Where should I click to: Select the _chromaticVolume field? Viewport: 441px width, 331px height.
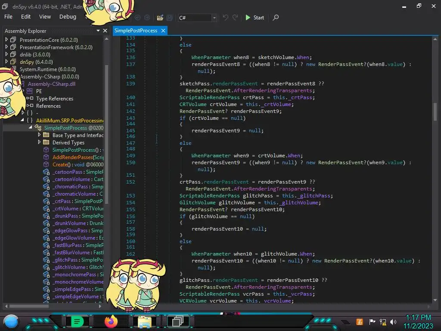click(78, 194)
